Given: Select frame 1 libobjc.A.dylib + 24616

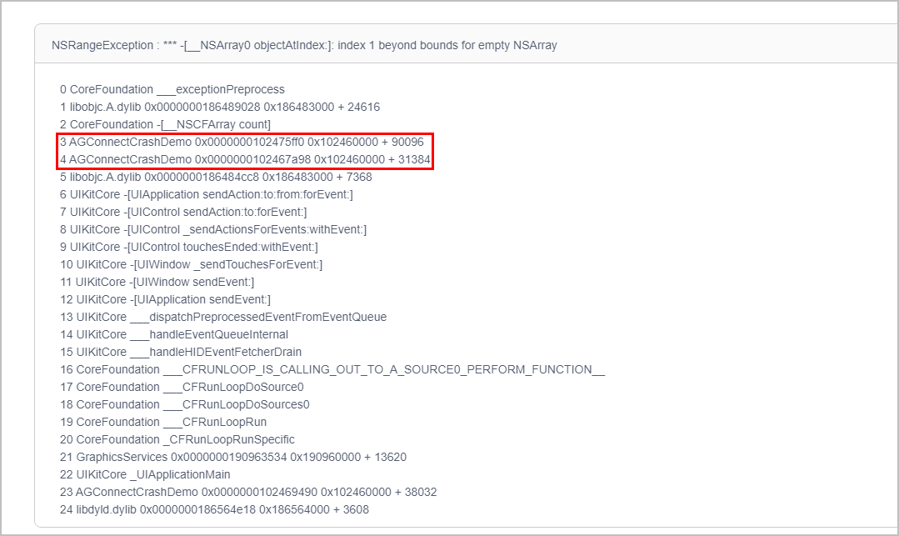Looking at the screenshot, I should coord(220,108).
